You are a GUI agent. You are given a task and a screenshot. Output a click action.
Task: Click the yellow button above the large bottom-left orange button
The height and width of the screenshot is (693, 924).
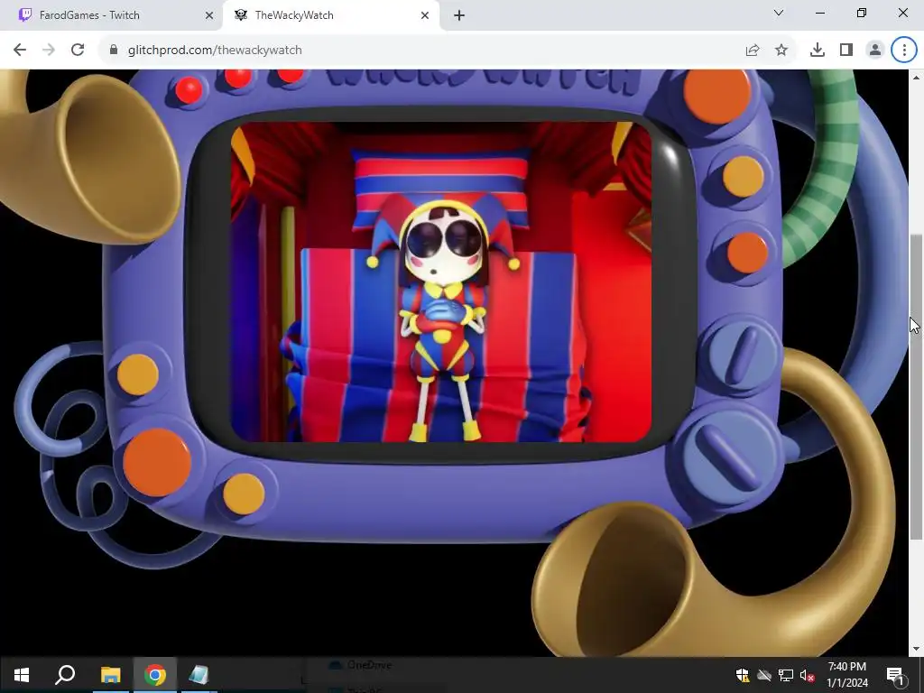point(138,374)
